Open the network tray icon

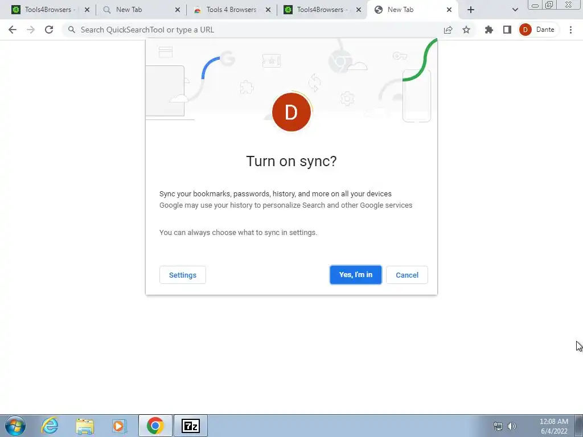pos(498,426)
